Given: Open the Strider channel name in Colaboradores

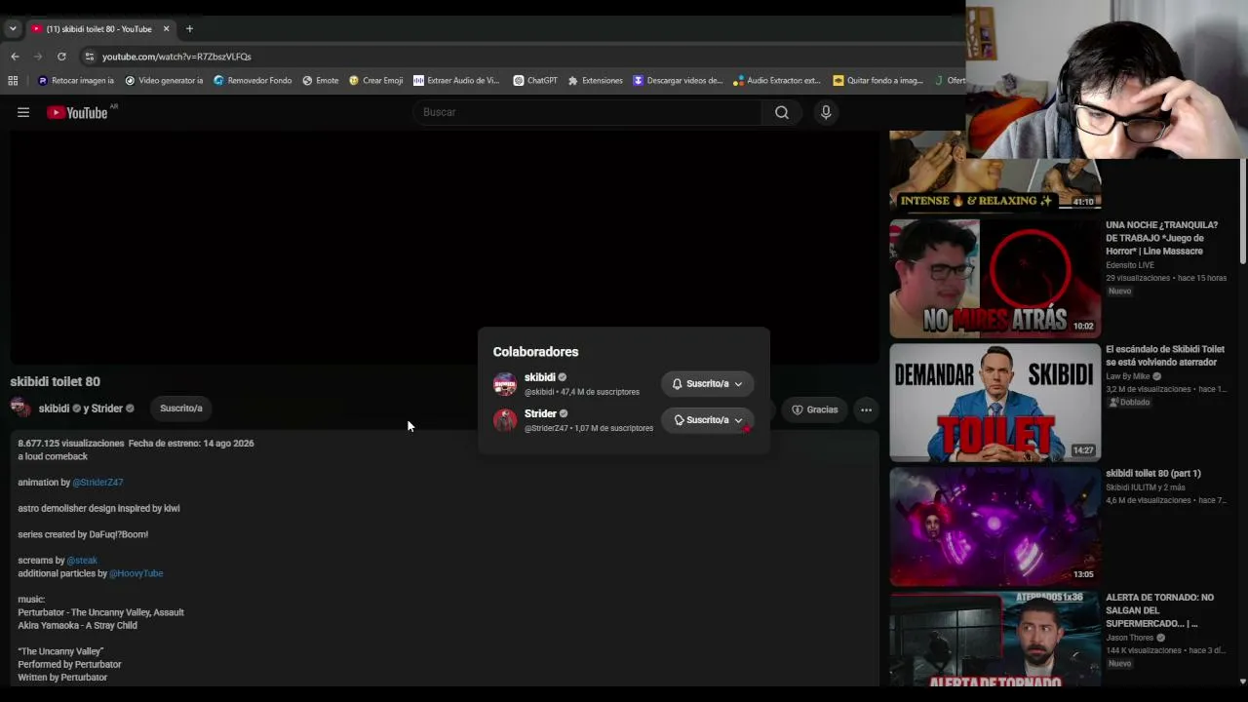Looking at the screenshot, I should click(x=540, y=413).
